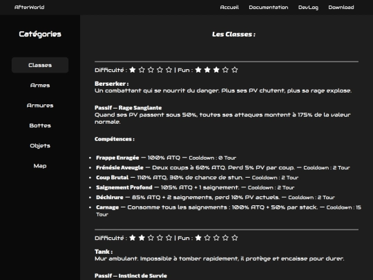373x280 pixels.
Task: Click Tank's fourth Difficulté star
Action: coord(160,238)
